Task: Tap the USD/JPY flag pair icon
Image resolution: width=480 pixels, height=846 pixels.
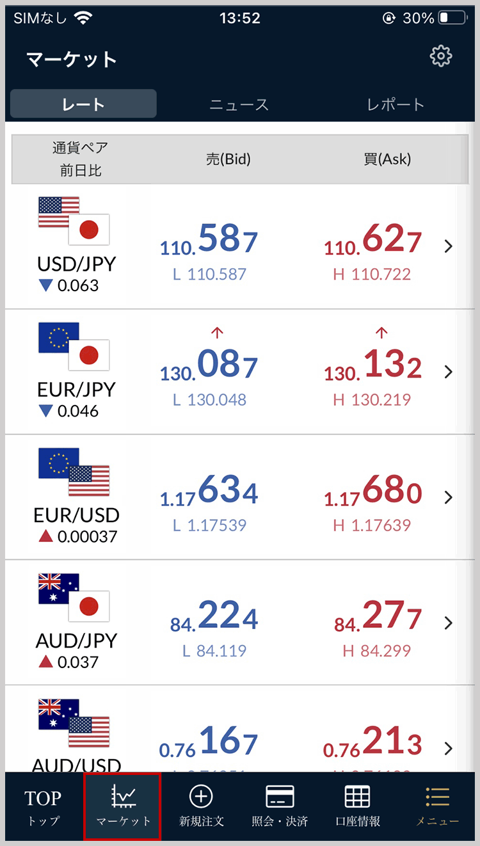Action: (74, 221)
